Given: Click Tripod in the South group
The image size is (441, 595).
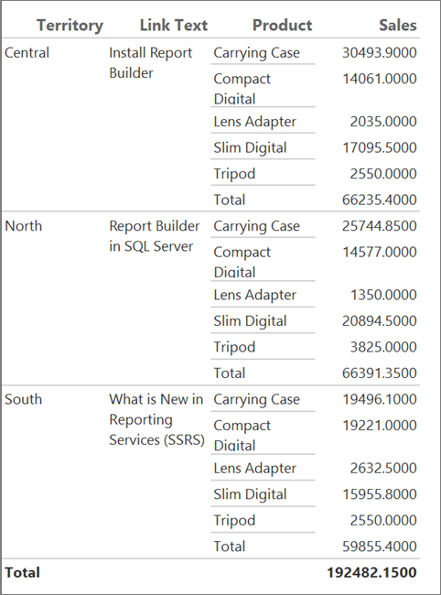Looking at the screenshot, I should [x=234, y=521].
